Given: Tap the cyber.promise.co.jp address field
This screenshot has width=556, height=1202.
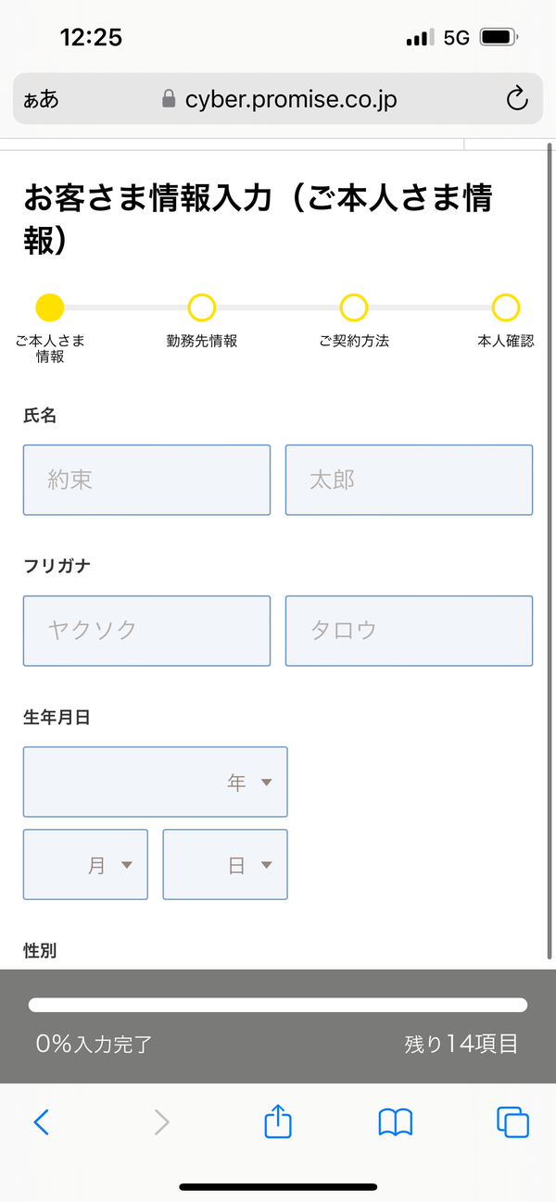Looking at the screenshot, I should point(291,99).
